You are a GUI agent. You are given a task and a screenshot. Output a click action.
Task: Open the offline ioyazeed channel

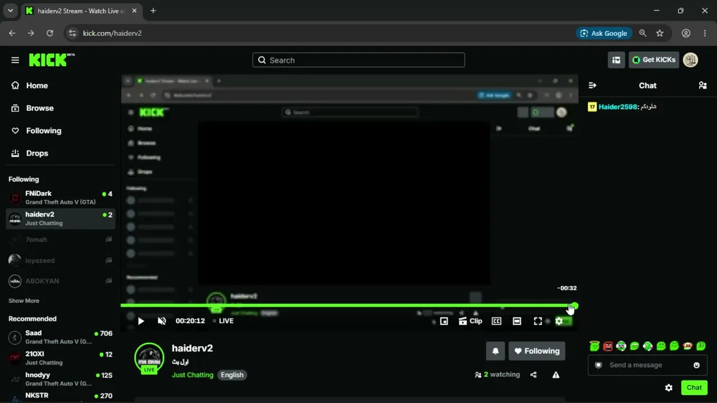pyautogui.click(x=60, y=260)
